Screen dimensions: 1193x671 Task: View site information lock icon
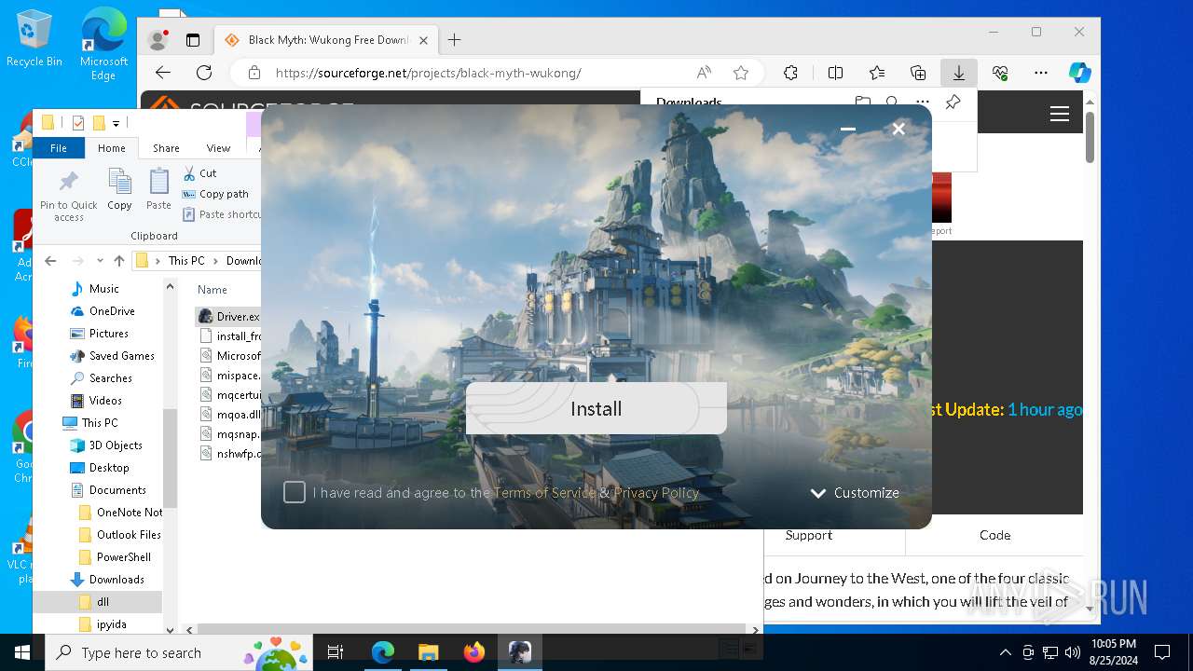[254, 73]
